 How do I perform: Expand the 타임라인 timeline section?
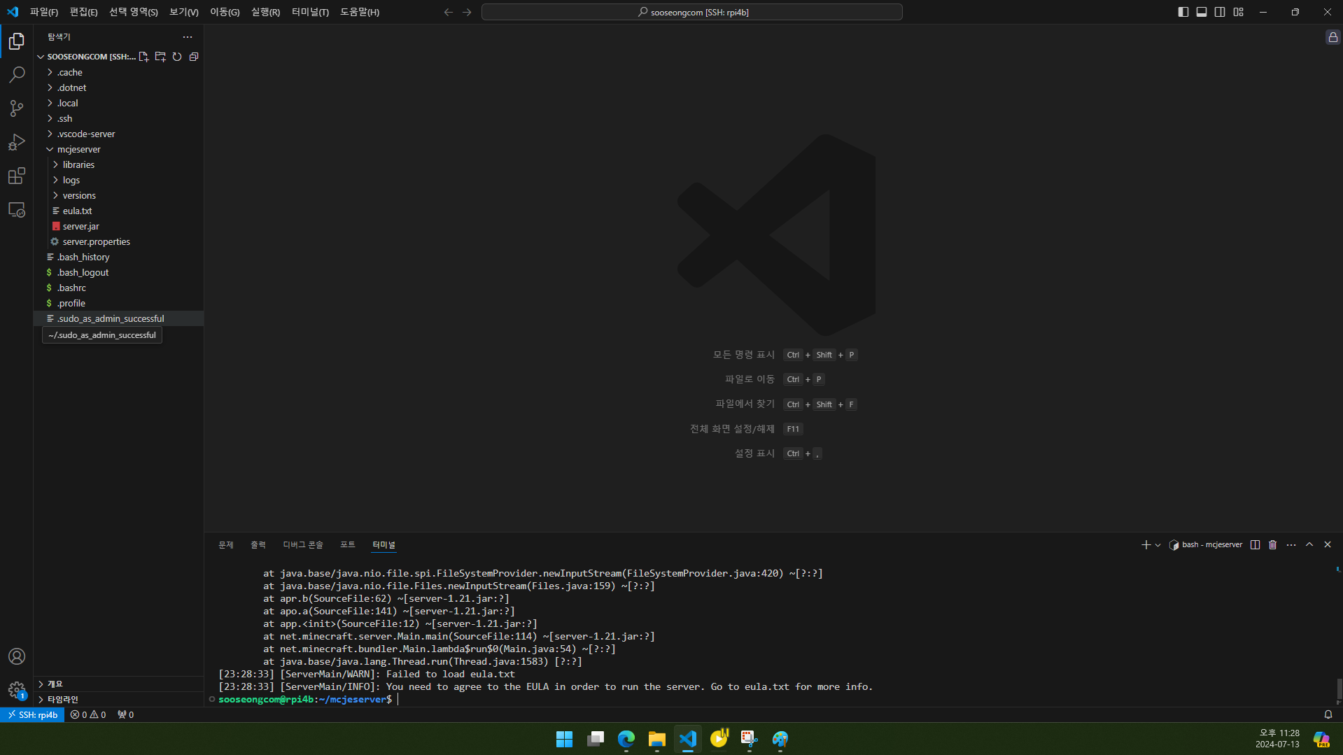point(119,699)
